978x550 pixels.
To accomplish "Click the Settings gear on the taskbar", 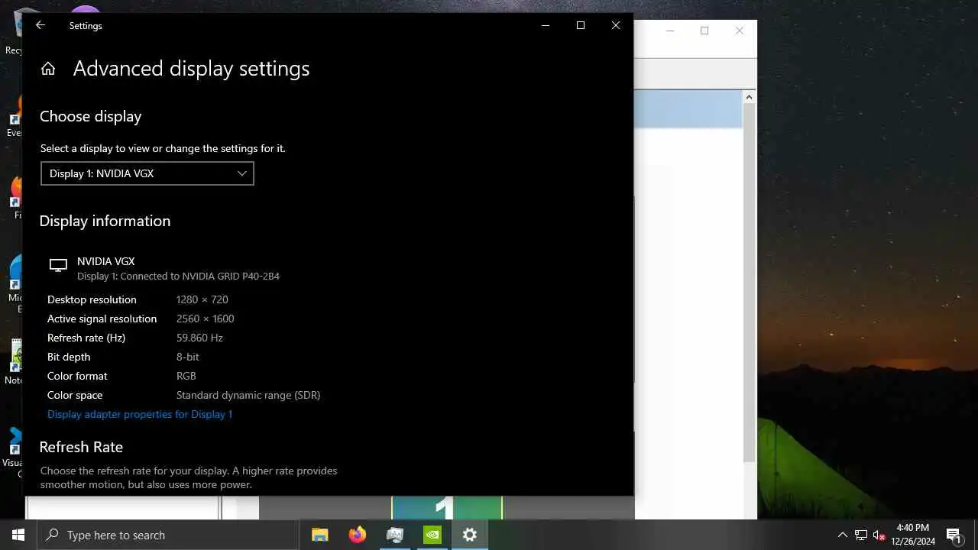I will coord(470,535).
